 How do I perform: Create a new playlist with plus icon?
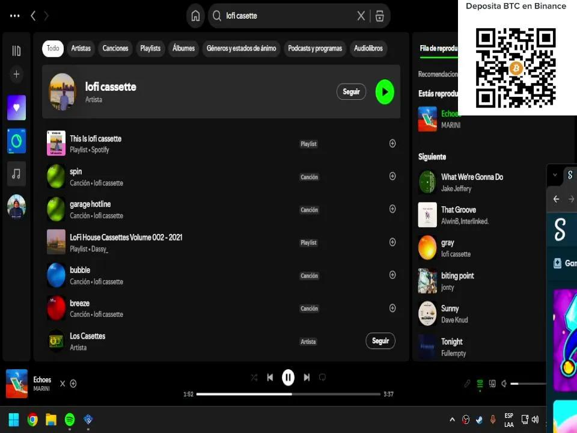(x=16, y=75)
